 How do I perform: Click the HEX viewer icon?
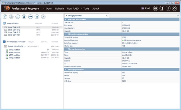30,17
